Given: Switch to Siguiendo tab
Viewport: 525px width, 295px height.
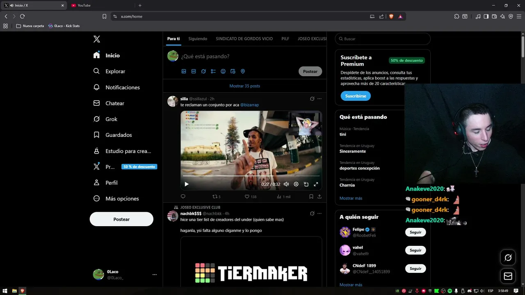Looking at the screenshot, I should click(x=198, y=39).
